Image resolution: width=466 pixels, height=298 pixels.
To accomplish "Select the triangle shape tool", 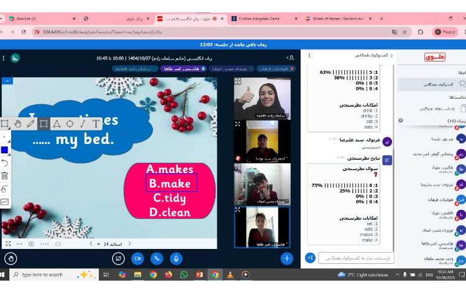I will (x=57, y=124).
